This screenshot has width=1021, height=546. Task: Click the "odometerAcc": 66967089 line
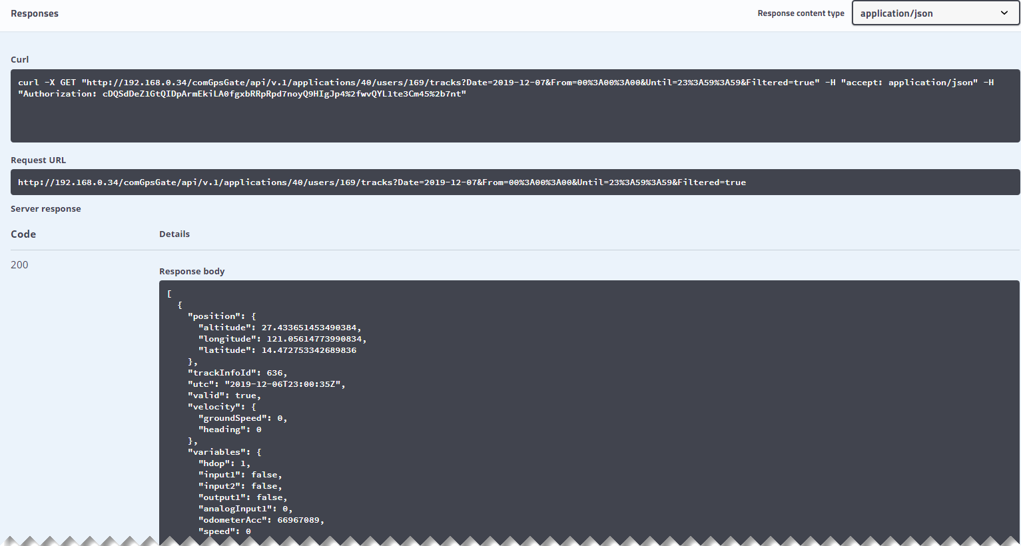click(x=261, y=520)
